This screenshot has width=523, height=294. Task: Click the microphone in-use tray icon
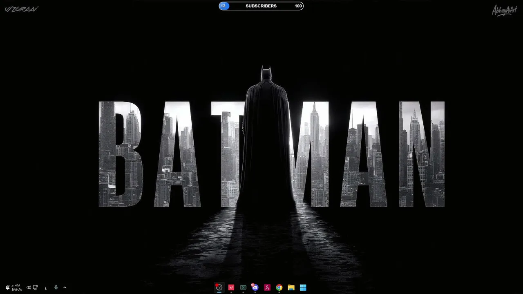point(56,287)
